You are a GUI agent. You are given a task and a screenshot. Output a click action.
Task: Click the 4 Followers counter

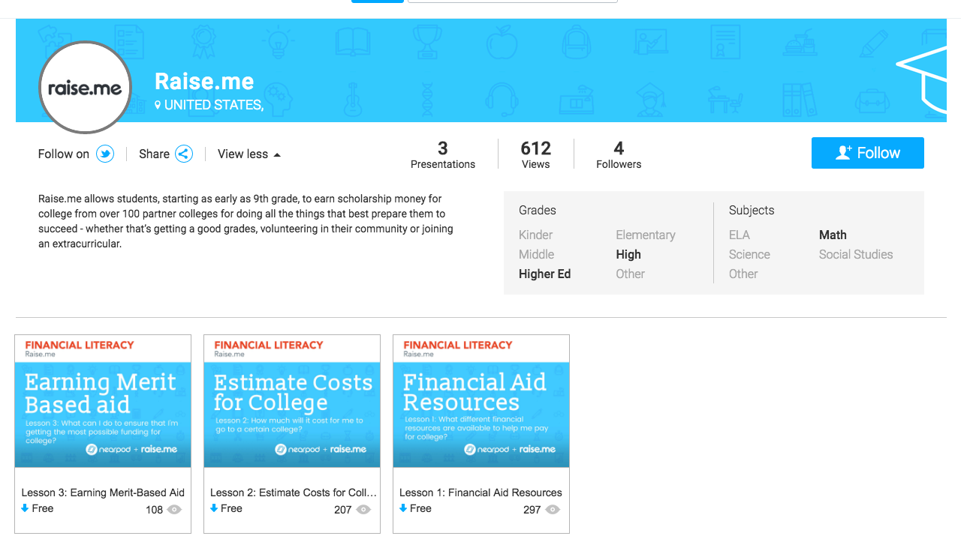(619, 154)
